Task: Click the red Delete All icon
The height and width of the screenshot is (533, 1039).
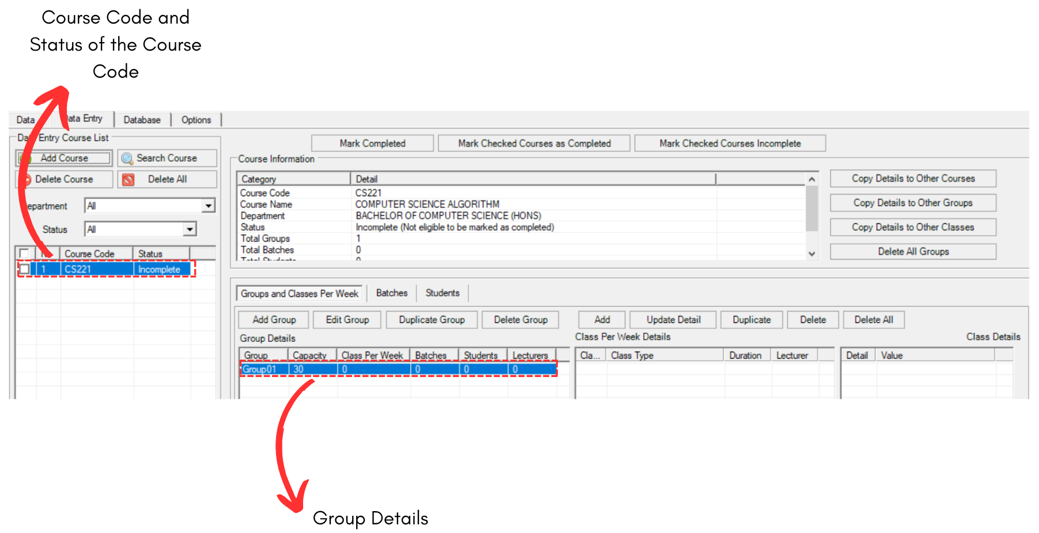Action: (129, 180)
